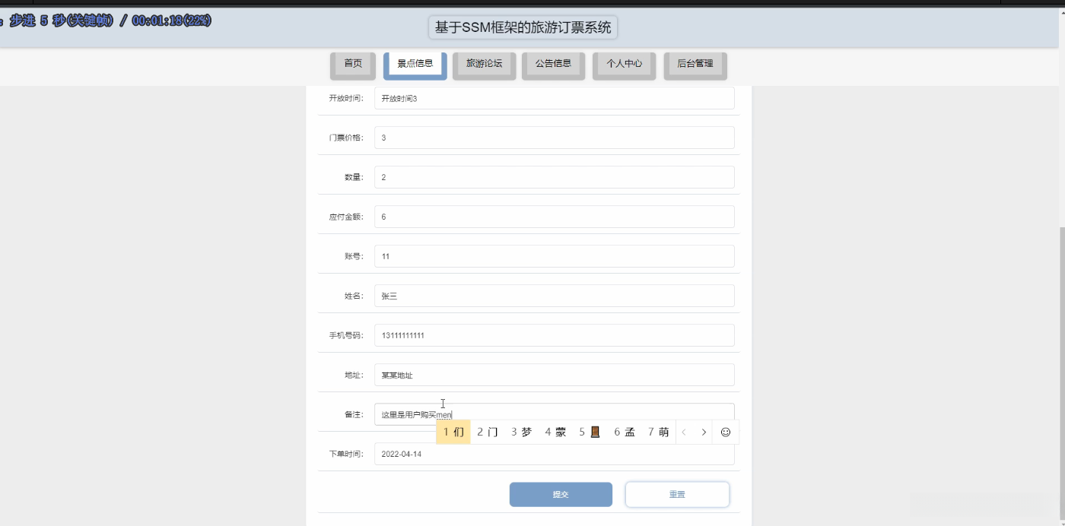Choose candidate 3 梦
This screenshot has height=526, width=1065.
tap(522, 432)
